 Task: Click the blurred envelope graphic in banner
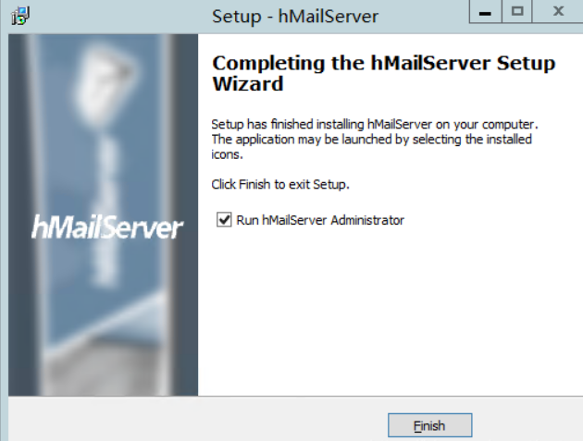pos(104,84)
